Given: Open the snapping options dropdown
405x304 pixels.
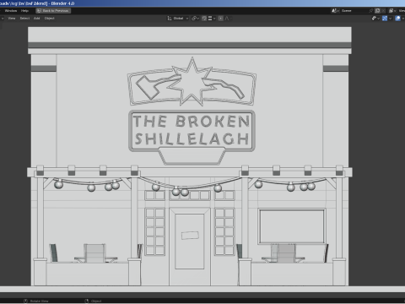Looking at the screenshot, I should pyautogui.click(x=212, y=19).
